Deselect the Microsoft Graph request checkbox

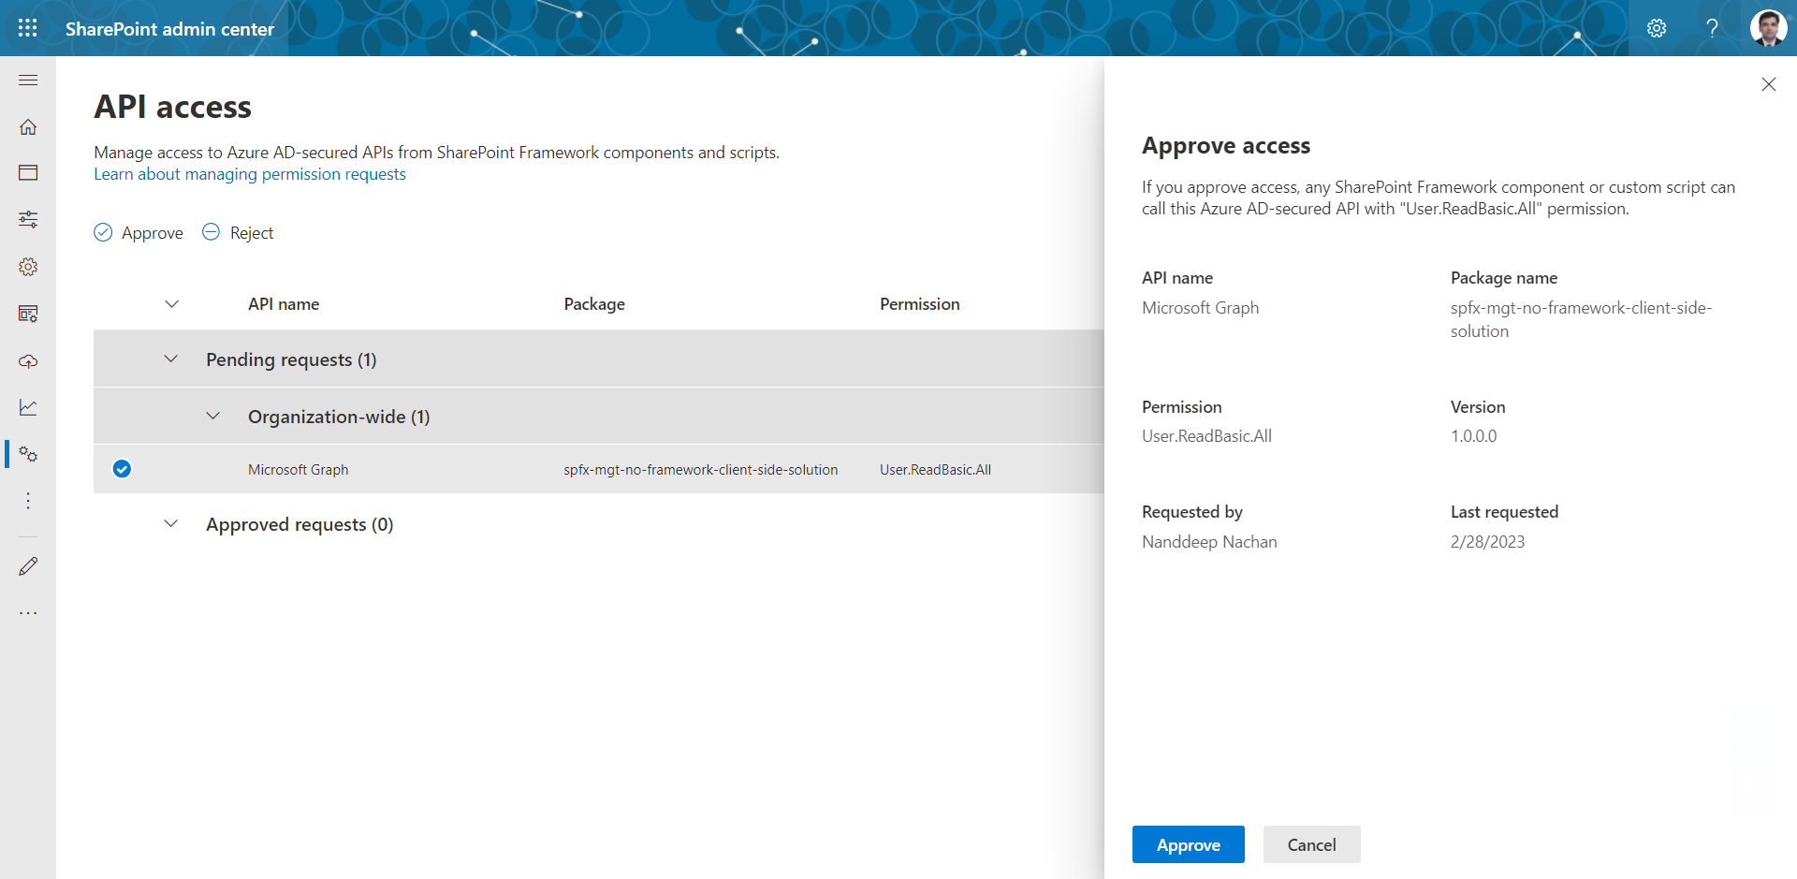point(122,469)
